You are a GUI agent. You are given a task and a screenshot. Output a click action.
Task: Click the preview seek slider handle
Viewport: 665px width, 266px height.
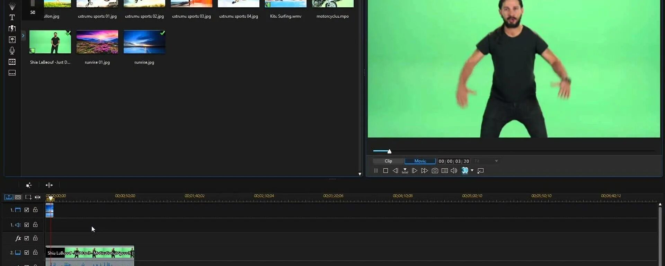[389, 151]
